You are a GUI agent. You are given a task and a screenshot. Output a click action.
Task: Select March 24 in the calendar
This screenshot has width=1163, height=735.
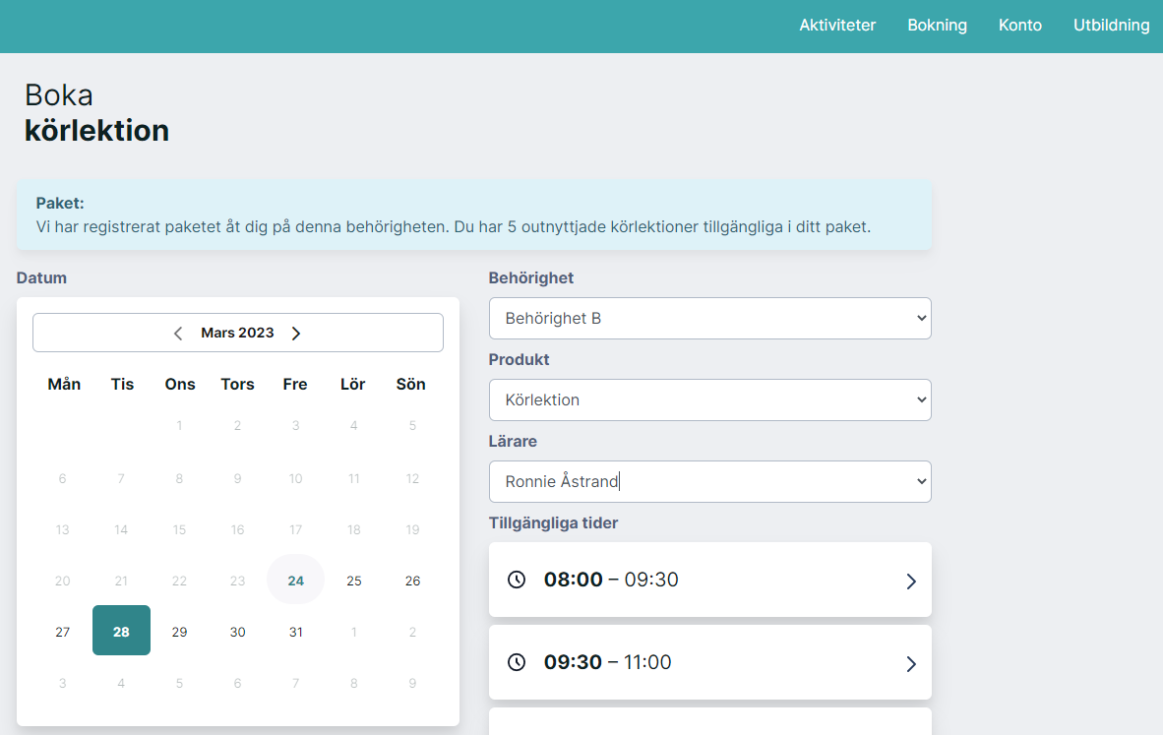click(x=296, y=580)
